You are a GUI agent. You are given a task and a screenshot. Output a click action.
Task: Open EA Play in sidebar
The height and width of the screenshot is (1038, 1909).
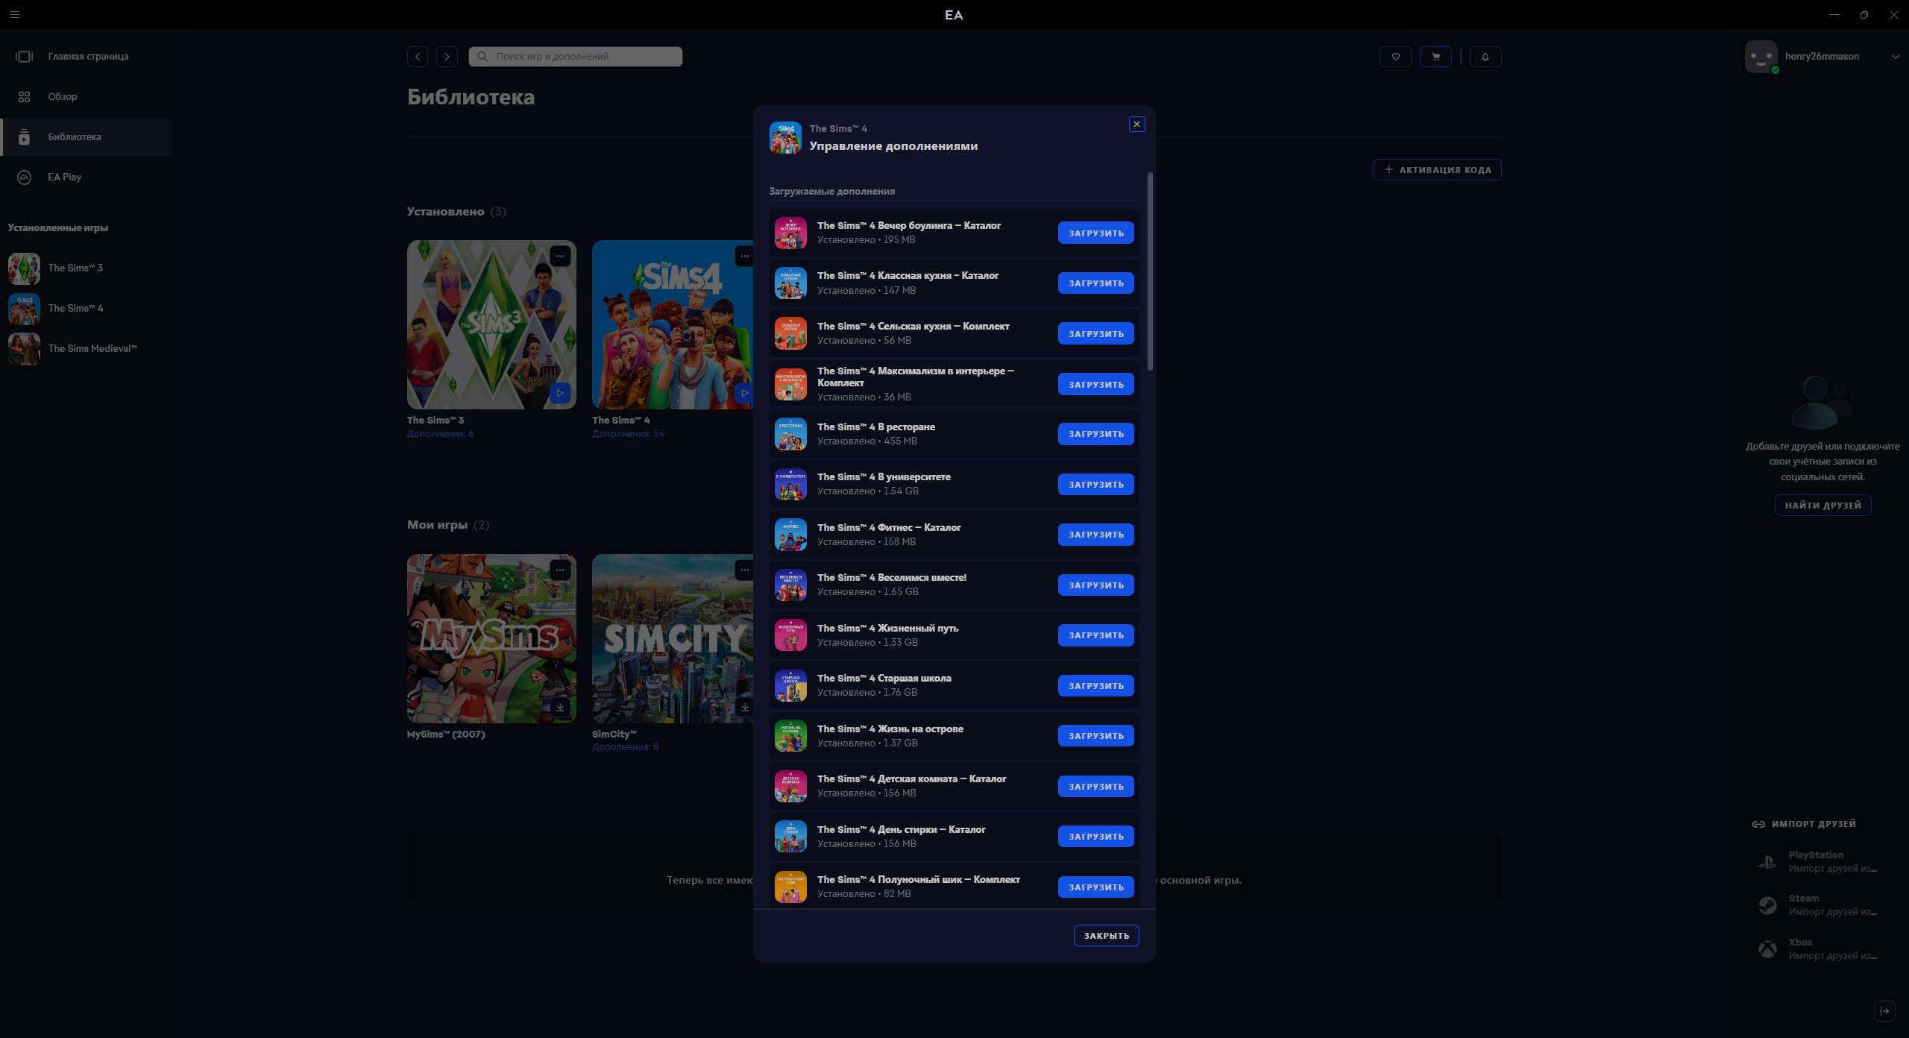pos(86,177)
